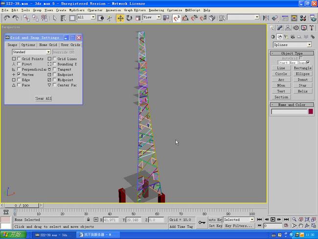The width and height of the screenshot is (318, 239).
Task: Open the Material Editor spheres icon
Action: [303, 18]
